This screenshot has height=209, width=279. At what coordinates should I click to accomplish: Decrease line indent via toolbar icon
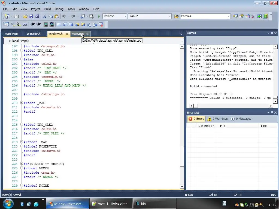pyautogui.click(x=33, y=24)
